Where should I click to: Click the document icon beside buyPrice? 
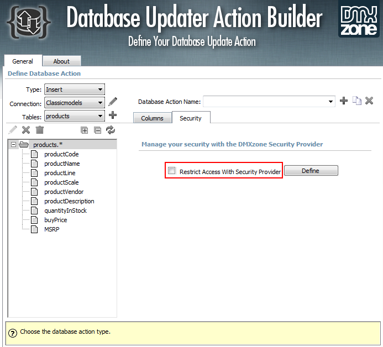coord(34,220)
